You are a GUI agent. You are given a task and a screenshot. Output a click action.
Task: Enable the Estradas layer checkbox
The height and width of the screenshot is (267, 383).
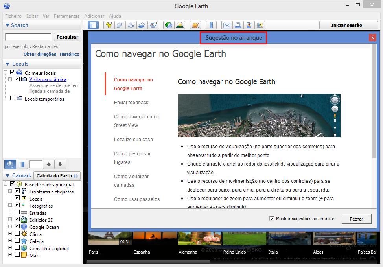click(17, 213)
